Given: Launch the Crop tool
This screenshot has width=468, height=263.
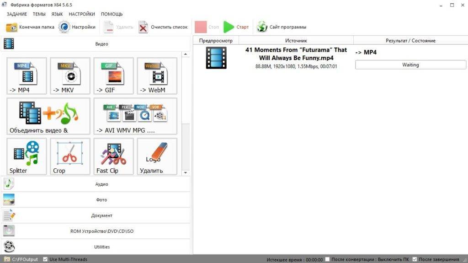Looking at the screenshot, I should 70,156.
